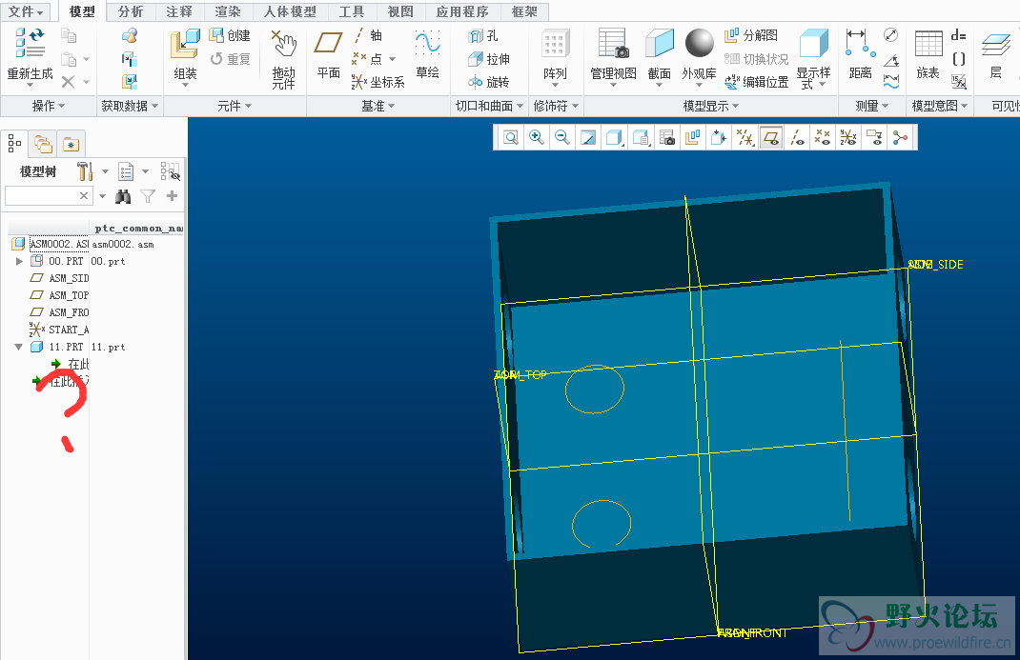1020x660 pixels.
Task: Switch to the Tools (工具) tab
Action: tap(351, 11)
